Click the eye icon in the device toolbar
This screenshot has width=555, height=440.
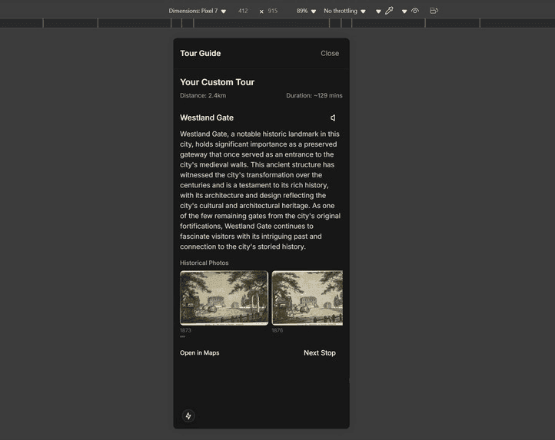(x=415, y=11)
